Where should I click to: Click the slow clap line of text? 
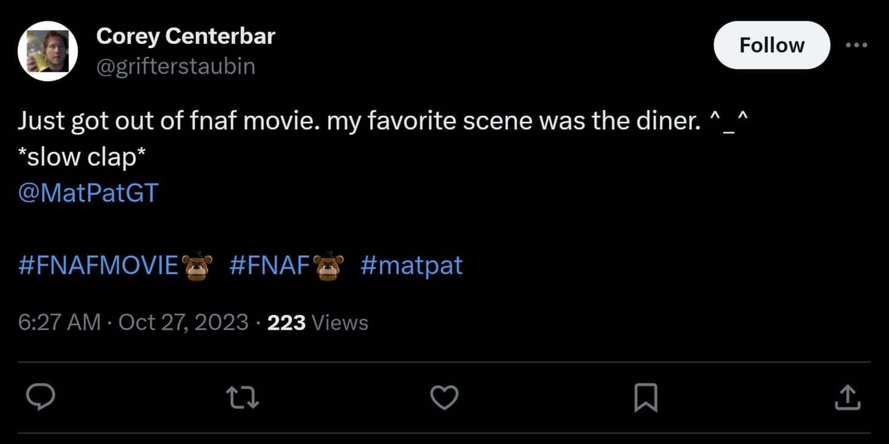[83, 156]
